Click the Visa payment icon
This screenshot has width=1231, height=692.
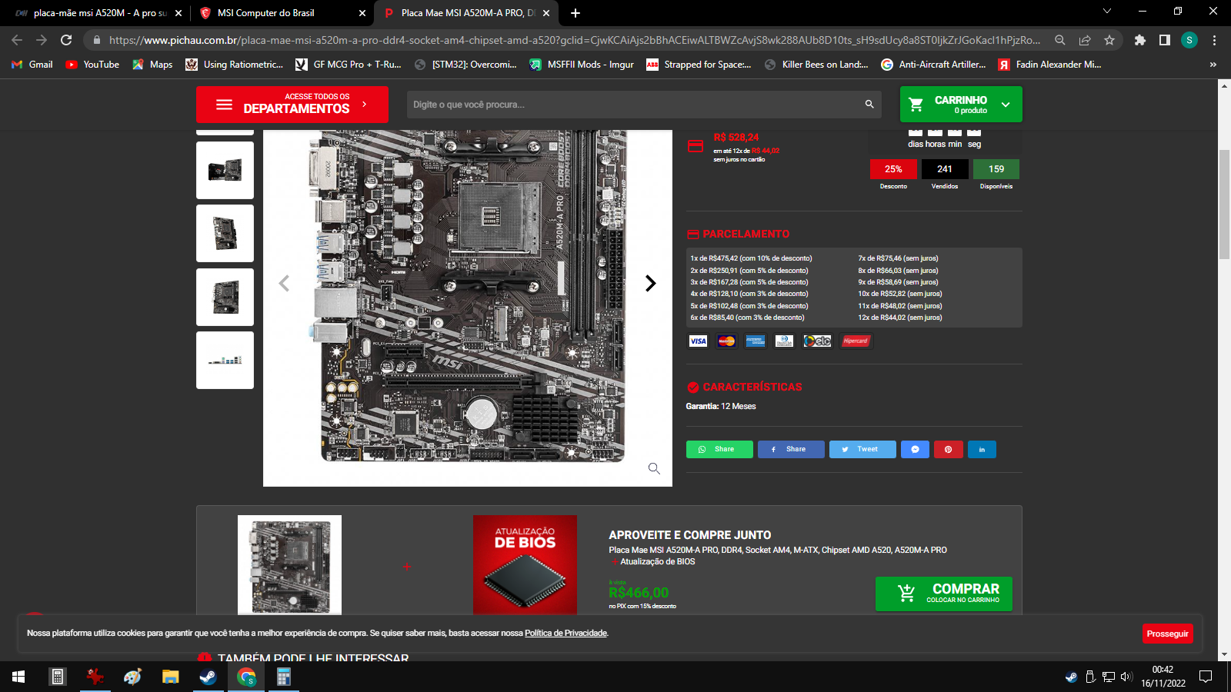[x=698, y=341]
